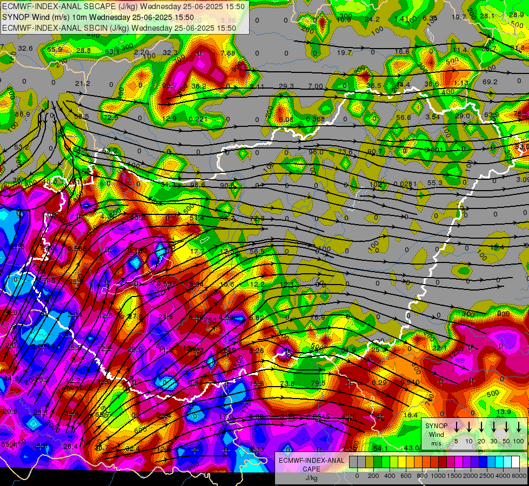Click the SBCIN title line in the header box

[x=119, y=28]
